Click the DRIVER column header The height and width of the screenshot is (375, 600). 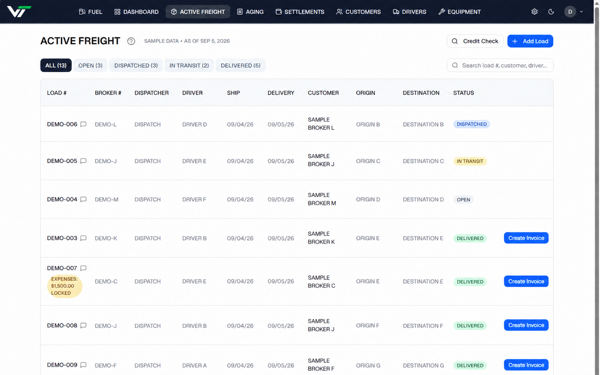[x=192, y=93]
